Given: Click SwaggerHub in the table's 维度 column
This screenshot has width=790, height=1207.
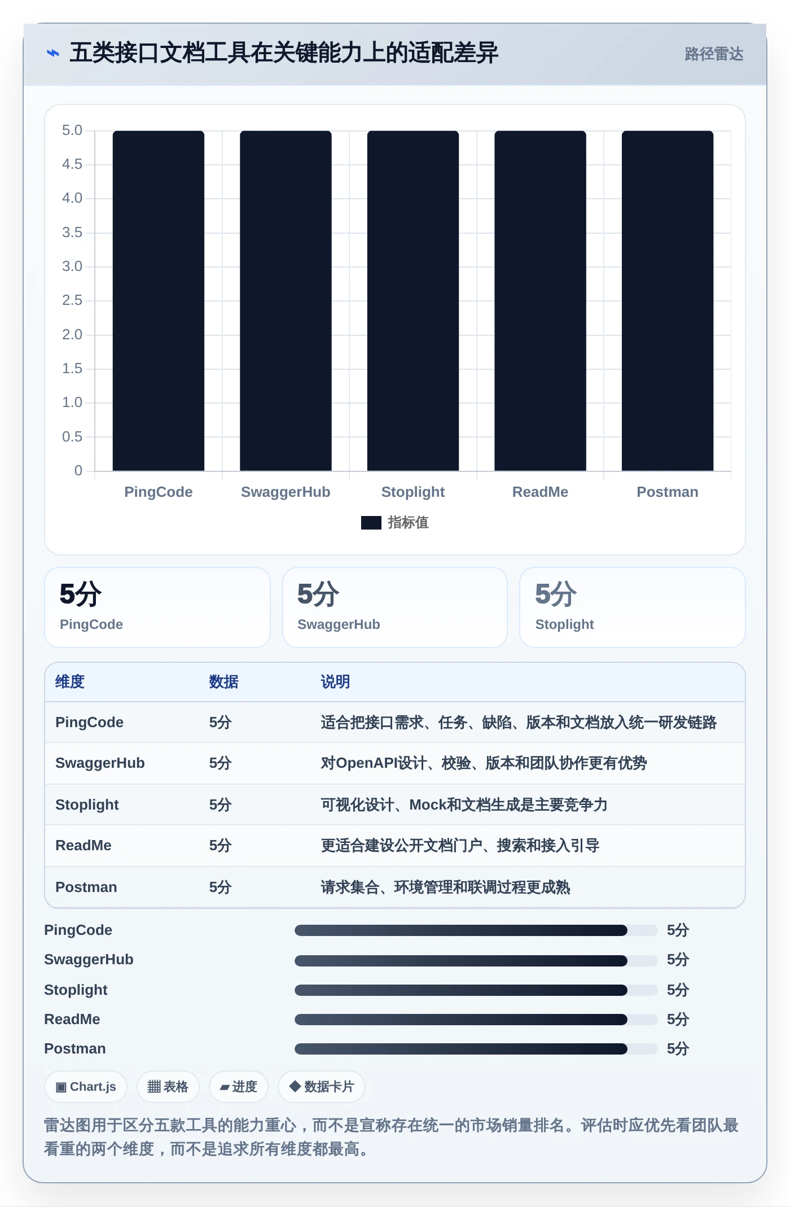Looking at the screenshot, I should tap(100, 763).
